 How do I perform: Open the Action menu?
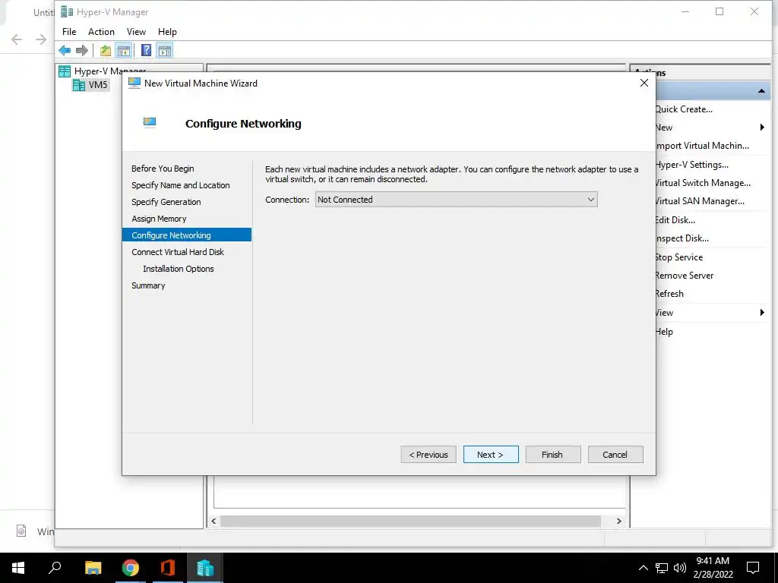[x=101, y=32]
